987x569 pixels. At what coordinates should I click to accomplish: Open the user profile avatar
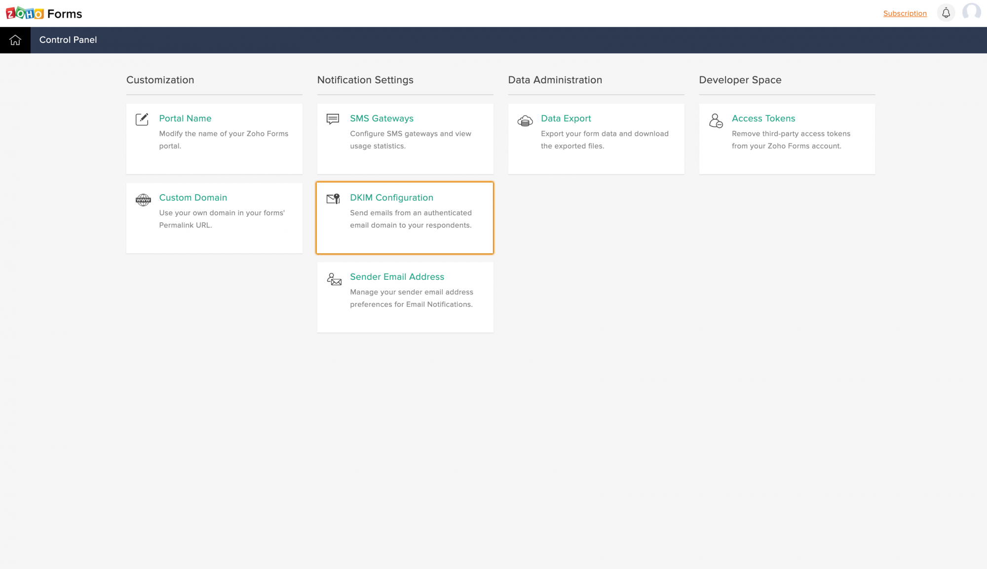point(972,12)
